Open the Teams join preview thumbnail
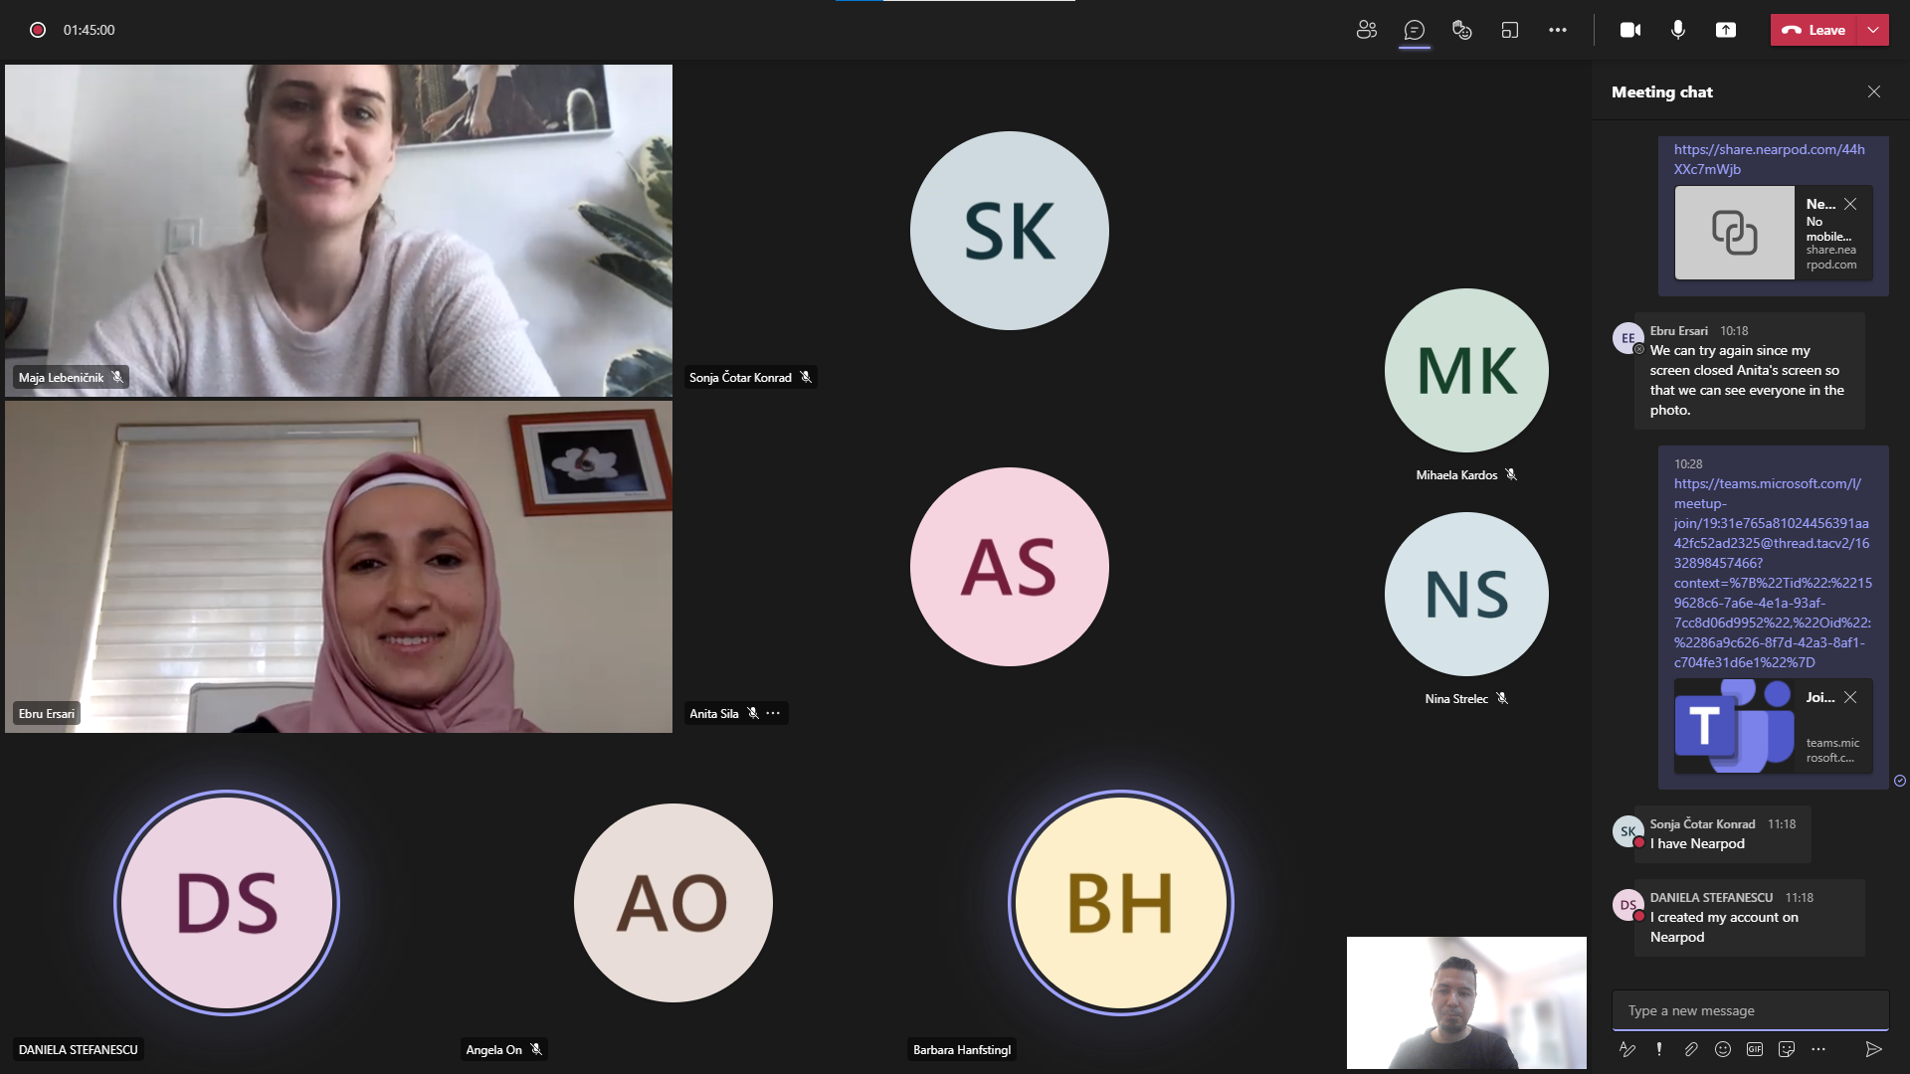This screenshot has width=1910, height=1074. pos(1734,726)
